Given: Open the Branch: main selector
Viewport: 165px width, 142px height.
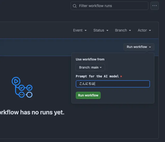Looking at the screenshot, I should [x=90, y=67].
